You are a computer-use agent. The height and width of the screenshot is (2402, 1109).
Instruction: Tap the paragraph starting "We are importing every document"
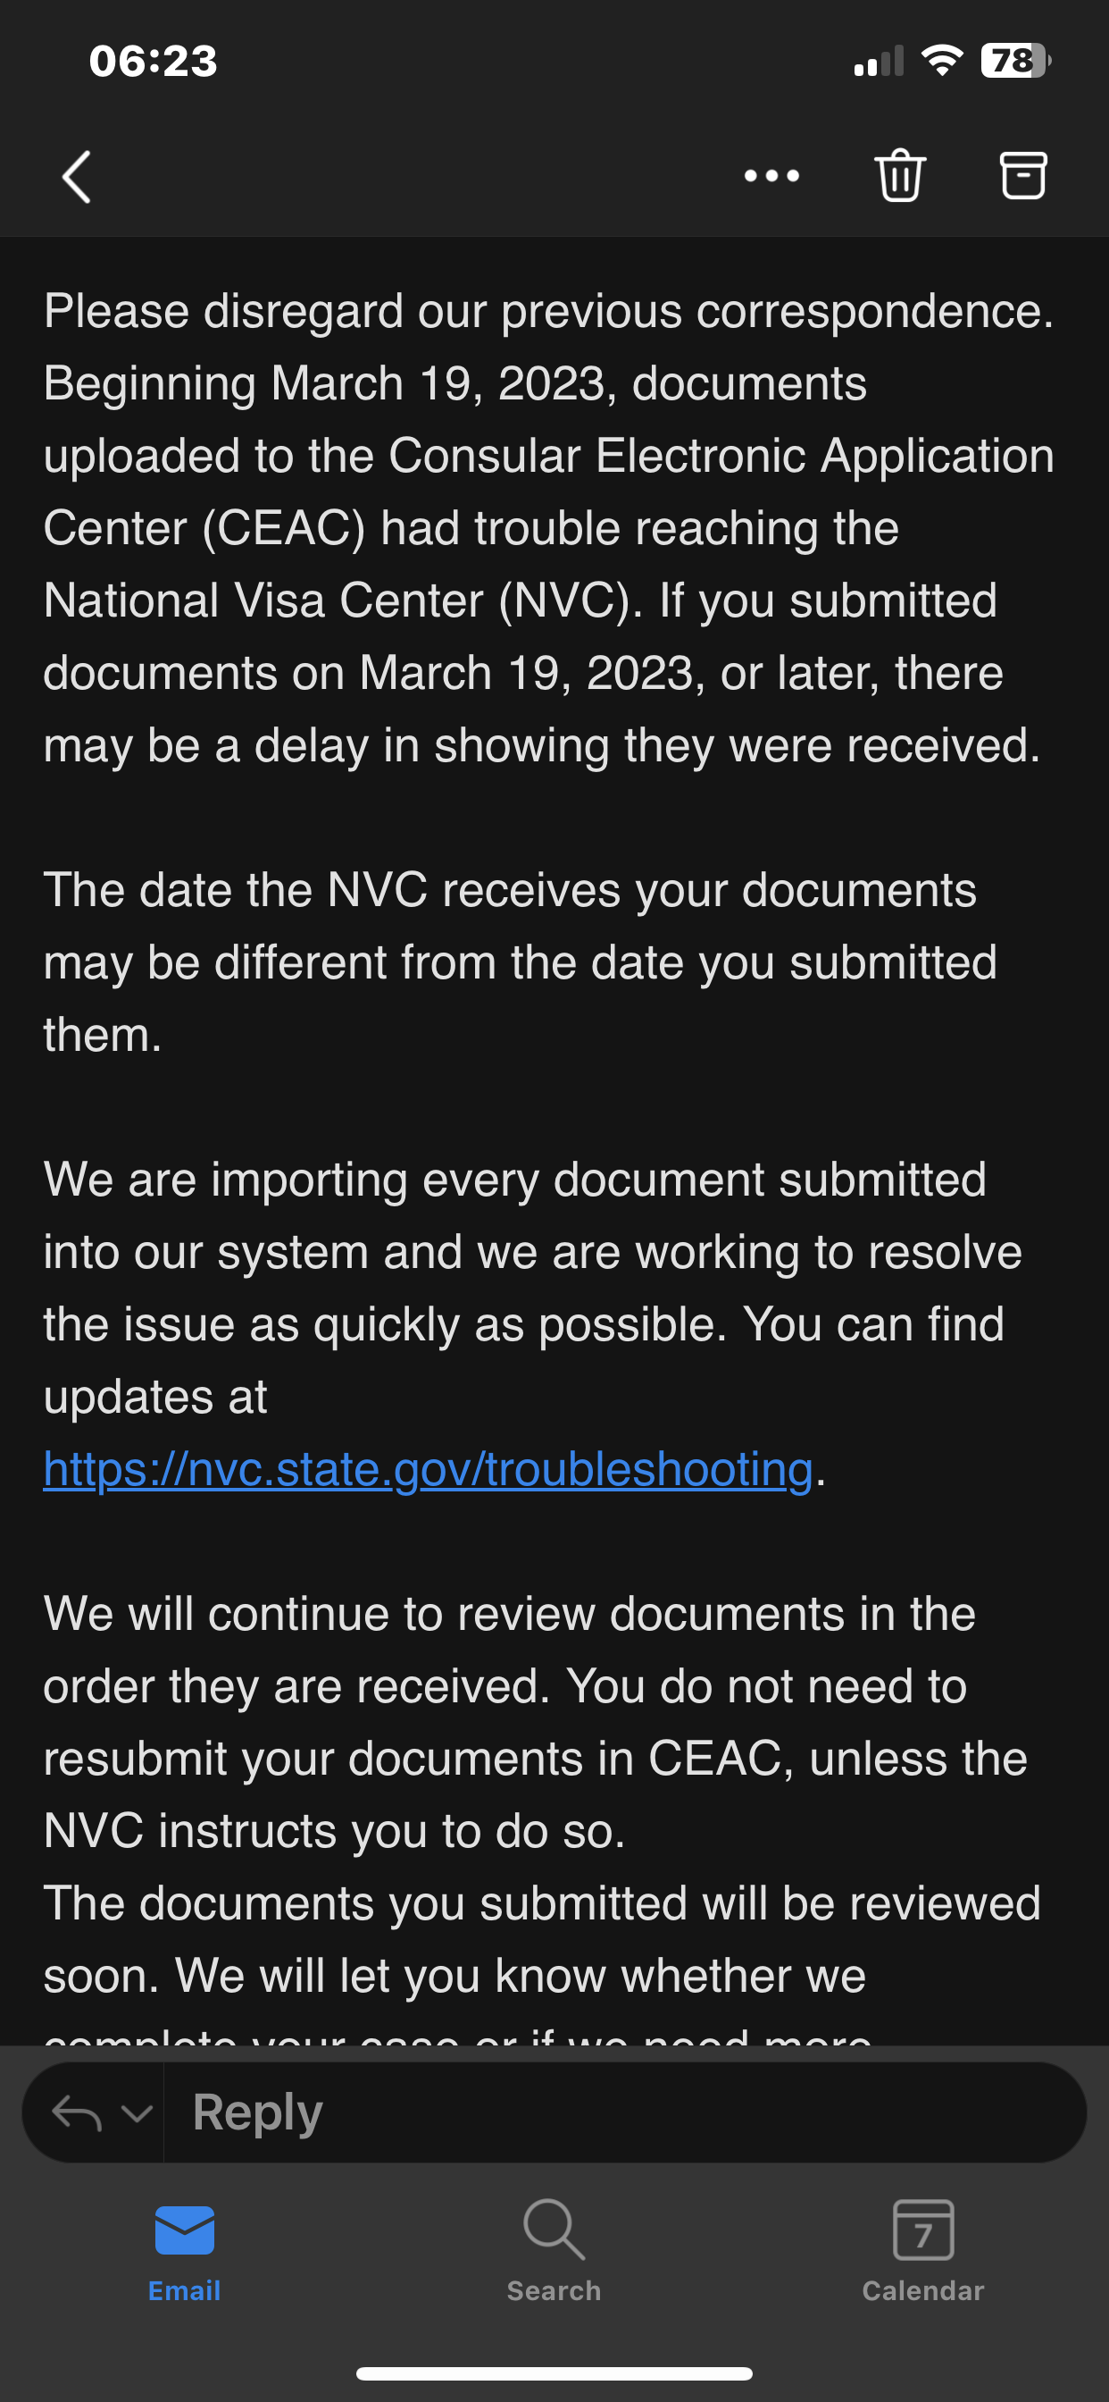coord(533,1324)
